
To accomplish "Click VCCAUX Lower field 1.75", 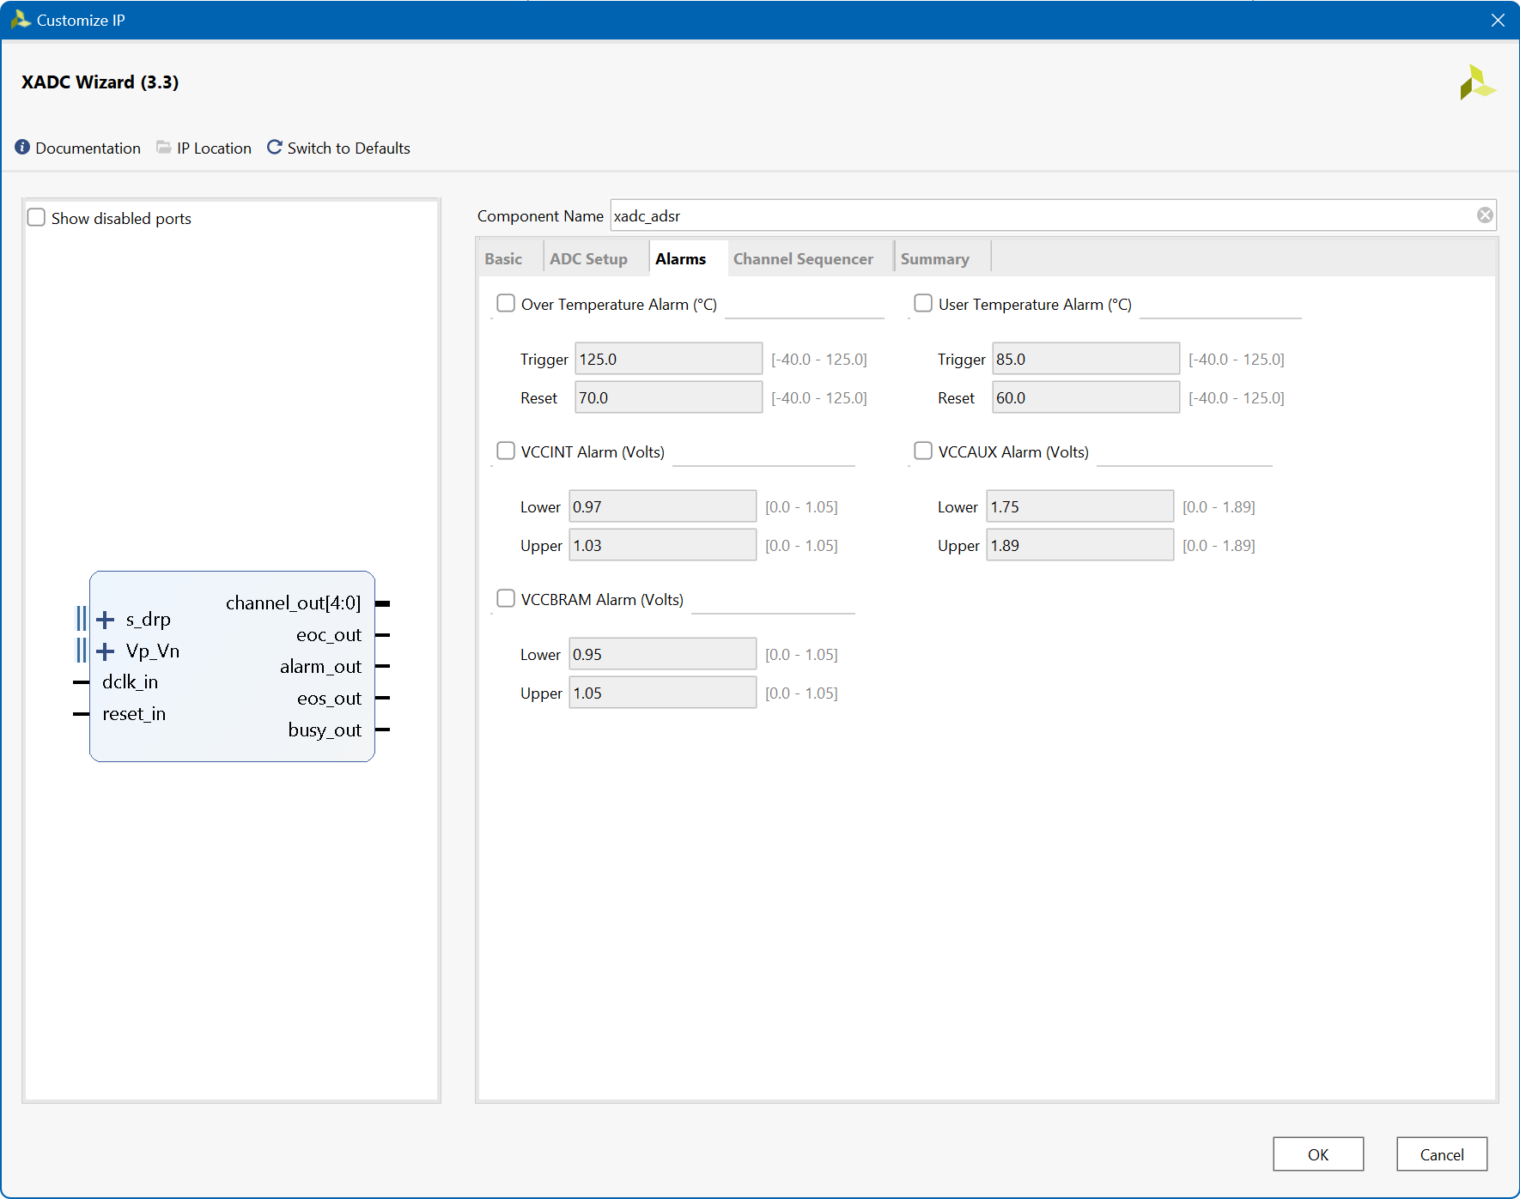I will tap(1079, 506).
